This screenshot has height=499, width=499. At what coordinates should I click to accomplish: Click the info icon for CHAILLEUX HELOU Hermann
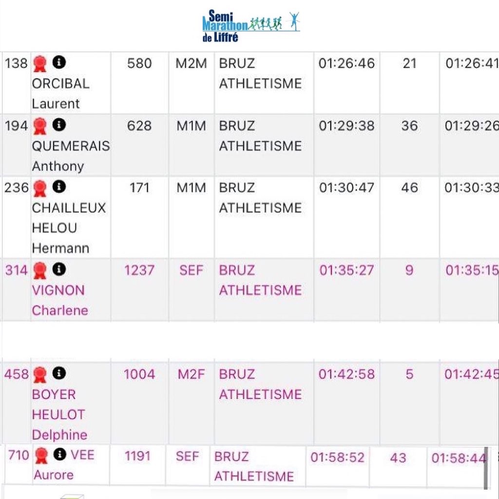click(x=59, y=187)
